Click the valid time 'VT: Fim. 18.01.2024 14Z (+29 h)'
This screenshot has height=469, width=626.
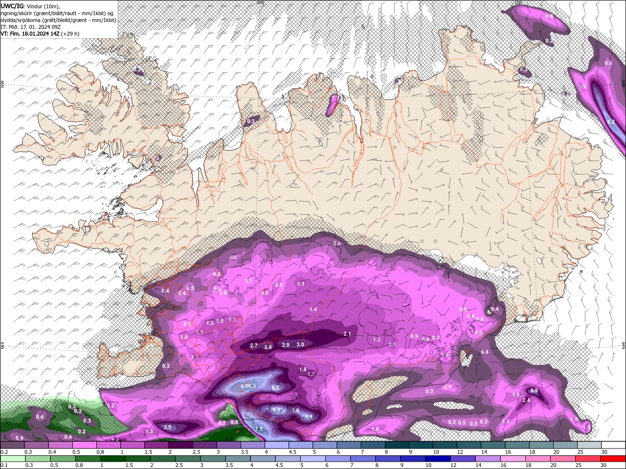pos(40,34)
